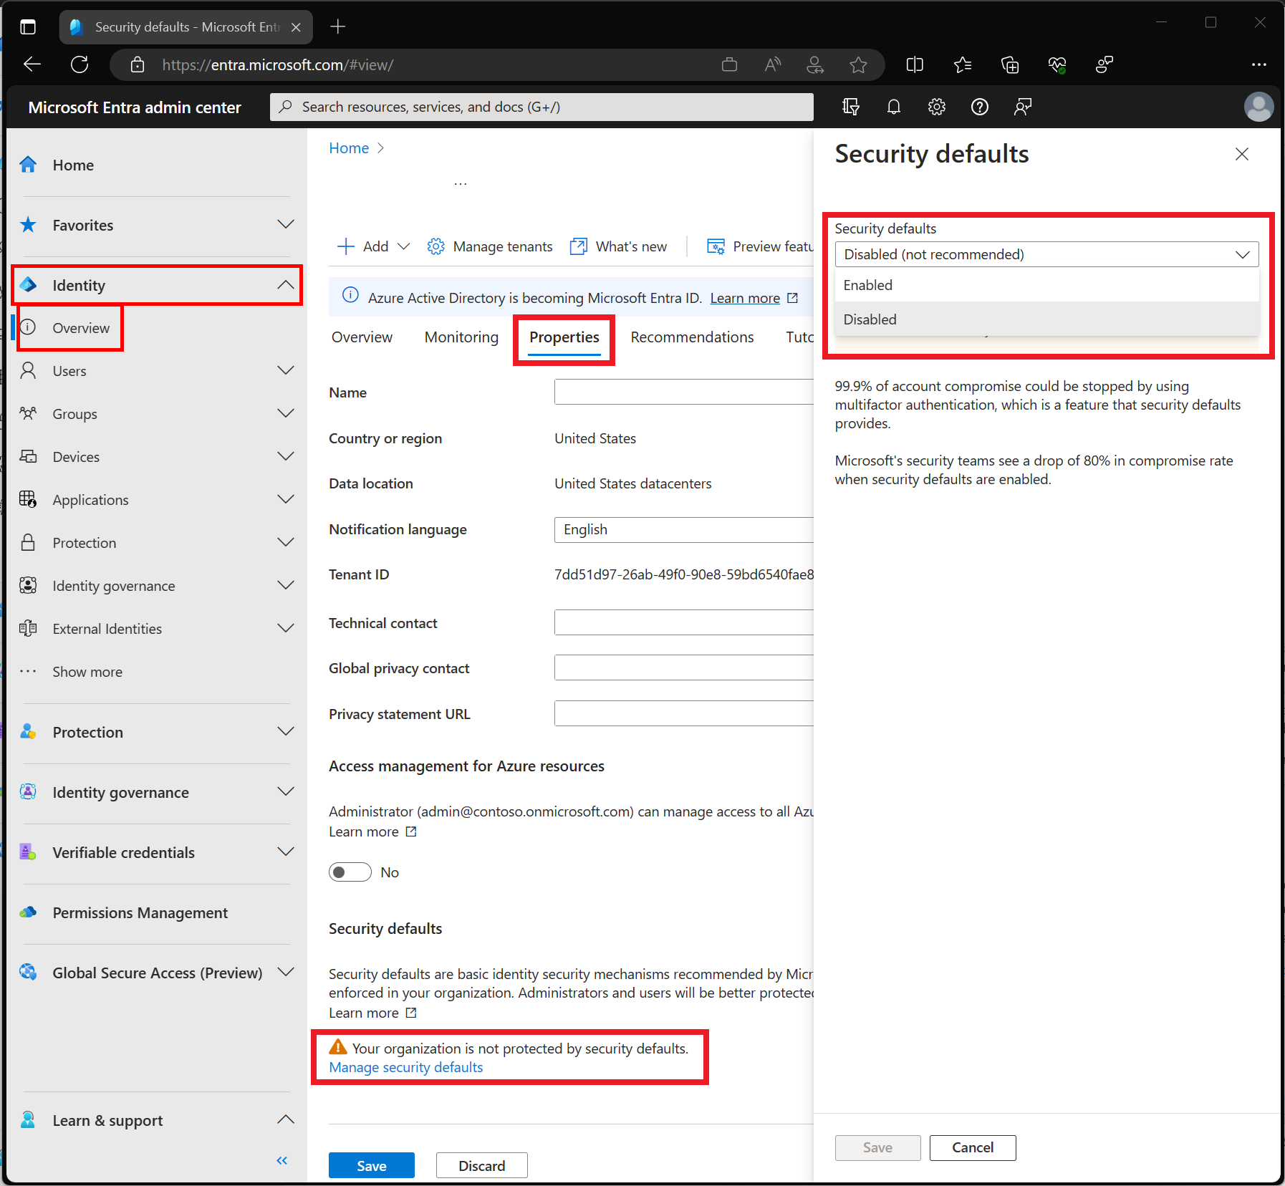Click the Learn & support icon
1285x1186 pixels.
[28, 1119]
